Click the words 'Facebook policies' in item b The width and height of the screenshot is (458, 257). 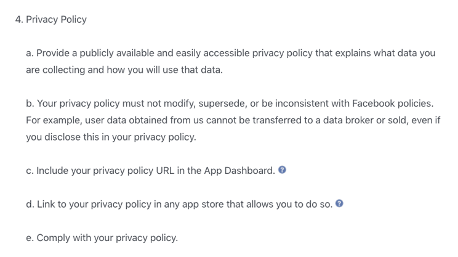[392, 103]
